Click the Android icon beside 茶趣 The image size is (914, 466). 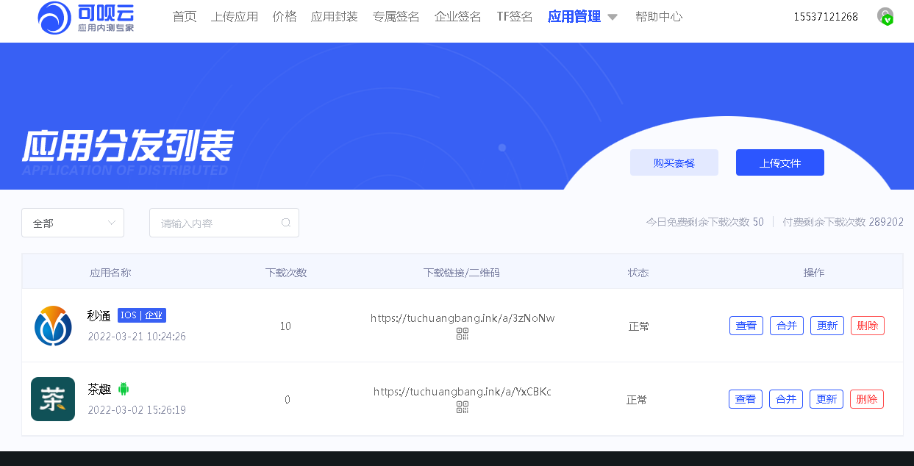(x=123, y=390)
